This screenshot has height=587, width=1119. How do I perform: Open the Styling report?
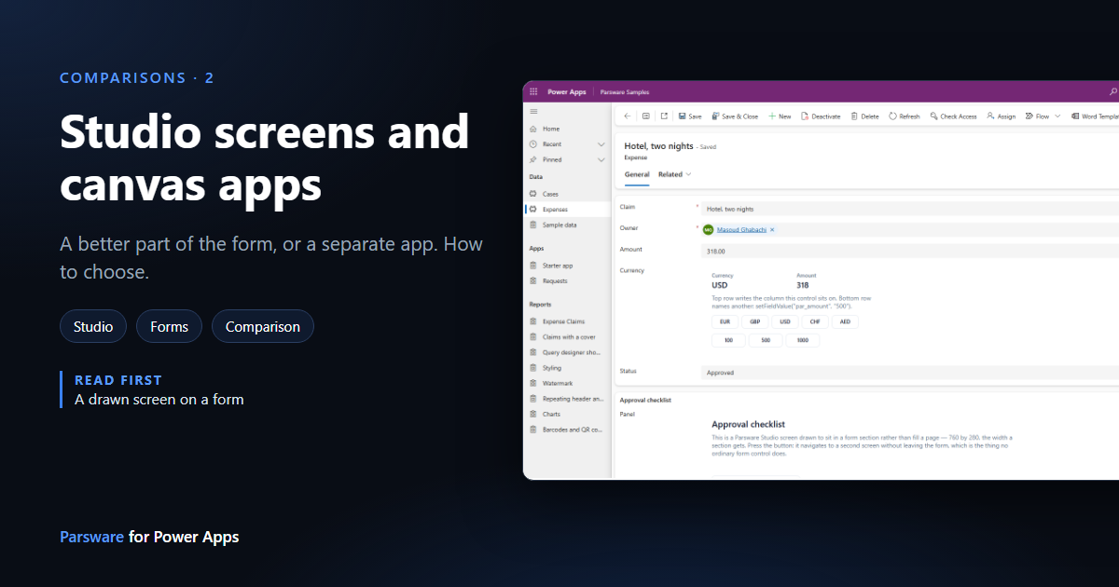point(566,368)
